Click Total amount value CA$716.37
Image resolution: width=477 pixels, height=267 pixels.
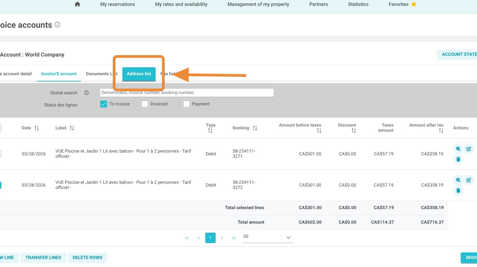pos(432,222)
